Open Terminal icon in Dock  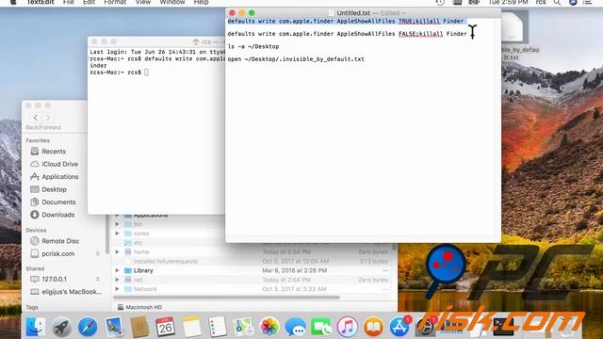click(503, 327)
